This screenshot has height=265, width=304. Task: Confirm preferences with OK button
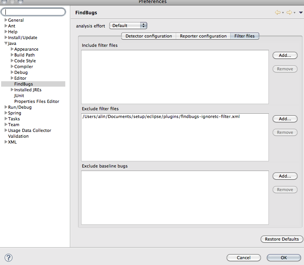284,258
